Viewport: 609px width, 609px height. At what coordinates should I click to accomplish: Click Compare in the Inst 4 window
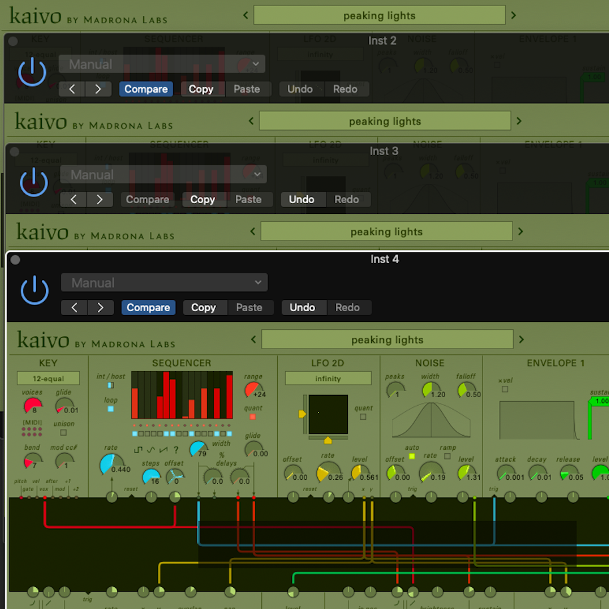(149, 308)
